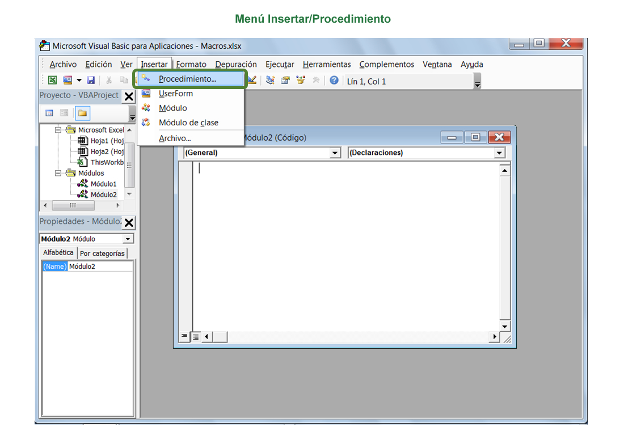Toggle Full Module View button in code window
The height and width of the screenshot is (427, 624).
[x=195, y=337]
